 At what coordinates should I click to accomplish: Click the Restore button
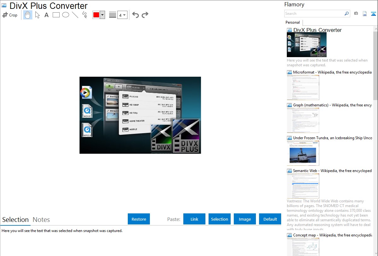pyautogui.click(x=139, y=219)
